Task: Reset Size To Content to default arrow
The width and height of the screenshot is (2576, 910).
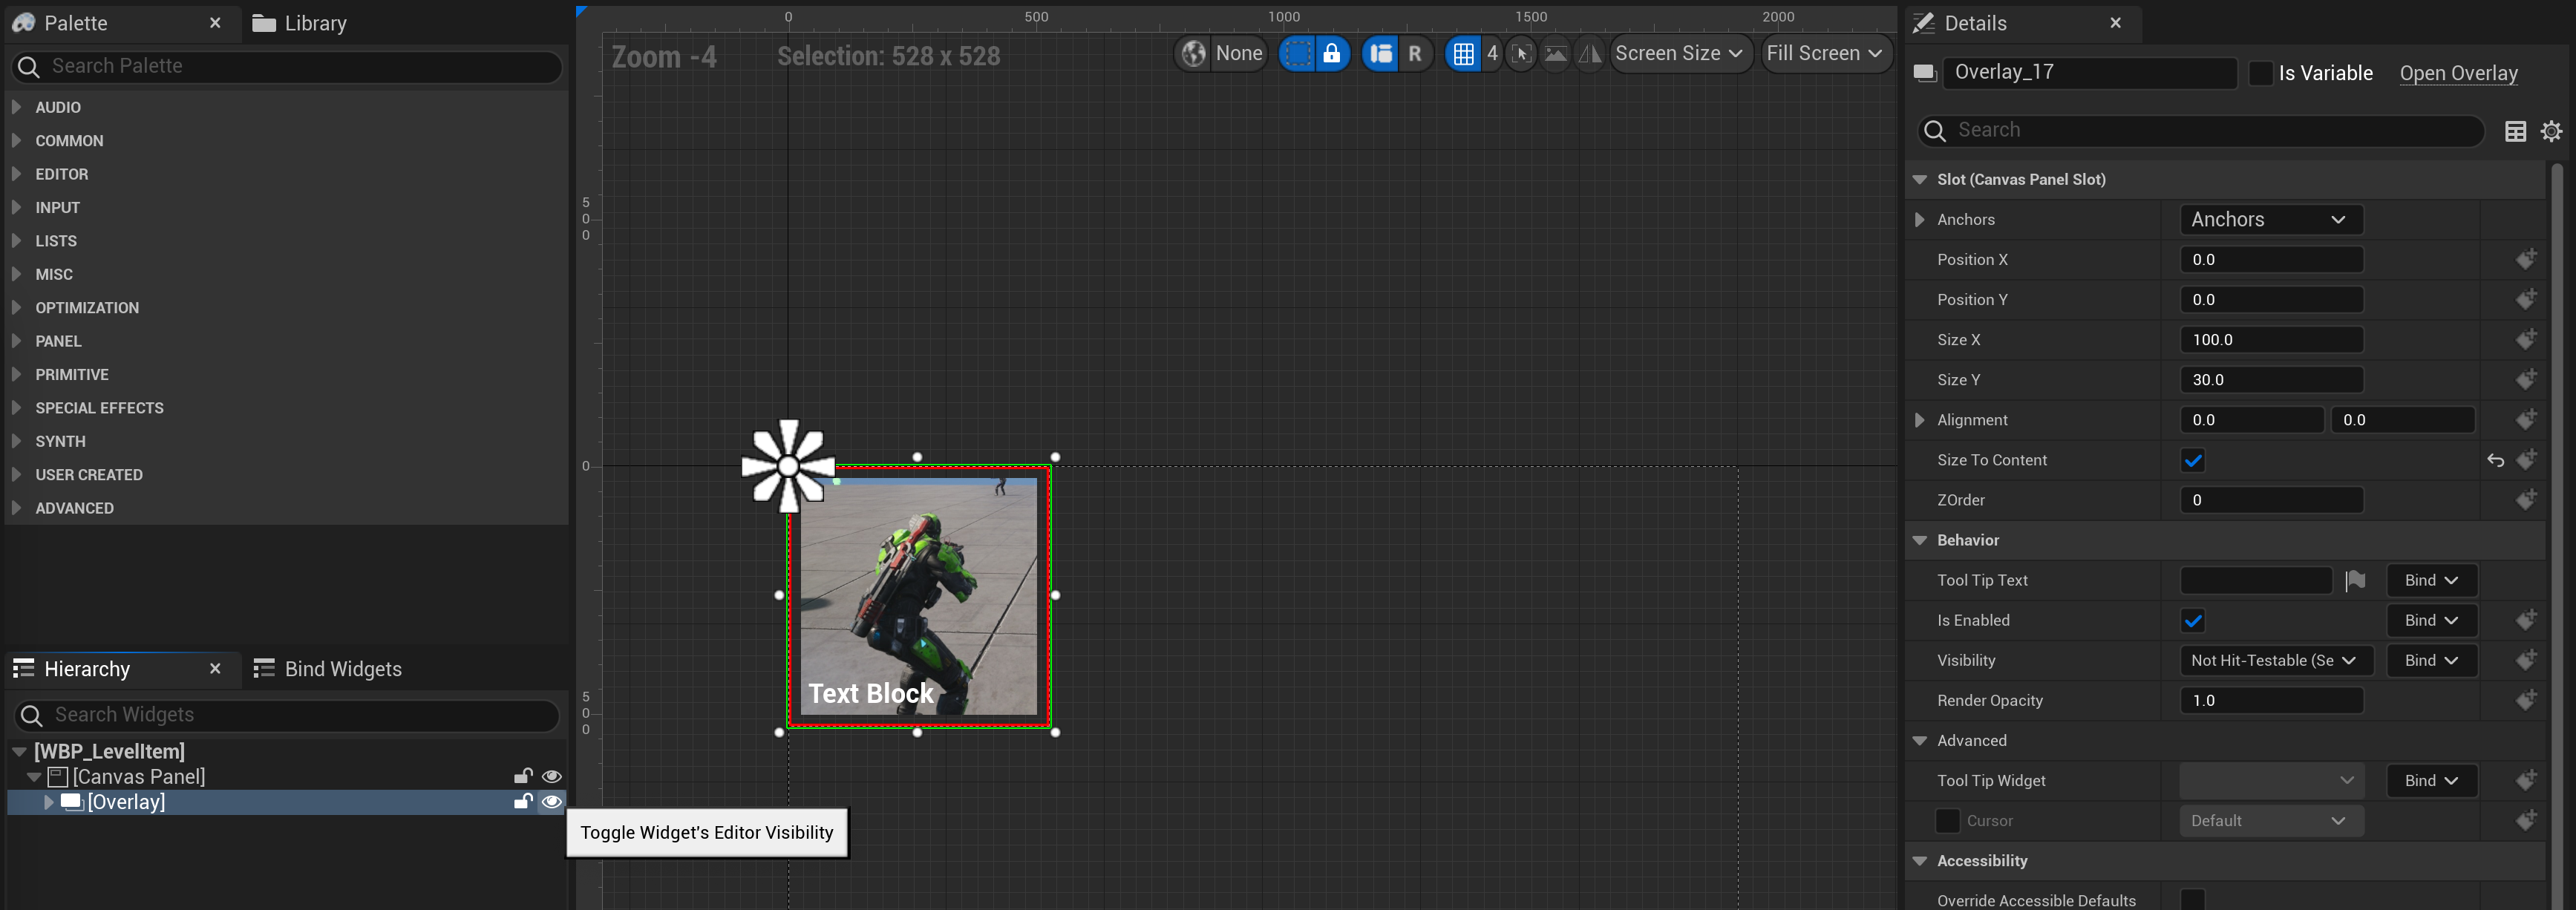Action: point(2495,460)
